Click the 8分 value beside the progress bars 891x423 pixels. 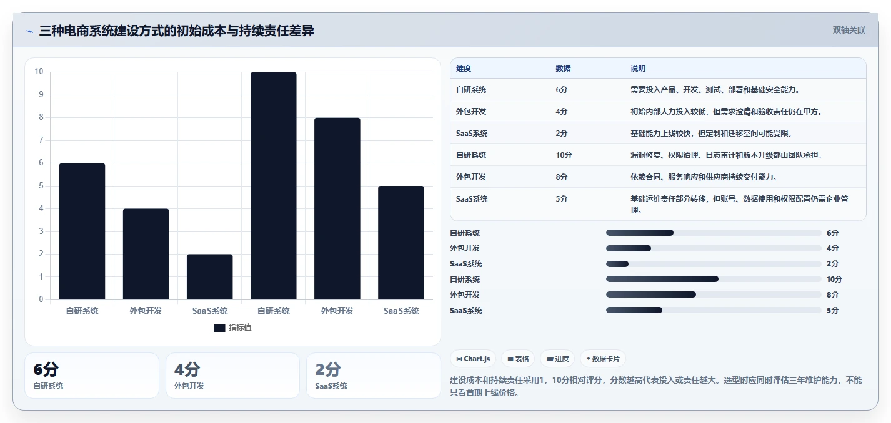832,295
